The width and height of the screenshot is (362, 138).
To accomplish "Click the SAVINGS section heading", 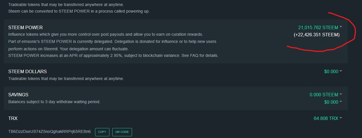I will 18,95.
